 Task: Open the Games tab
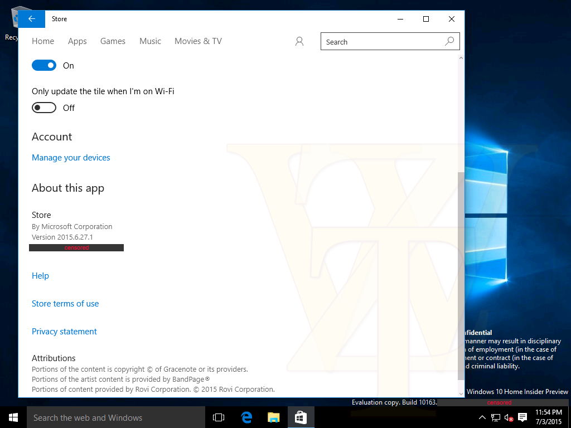[x=113, y=41]
